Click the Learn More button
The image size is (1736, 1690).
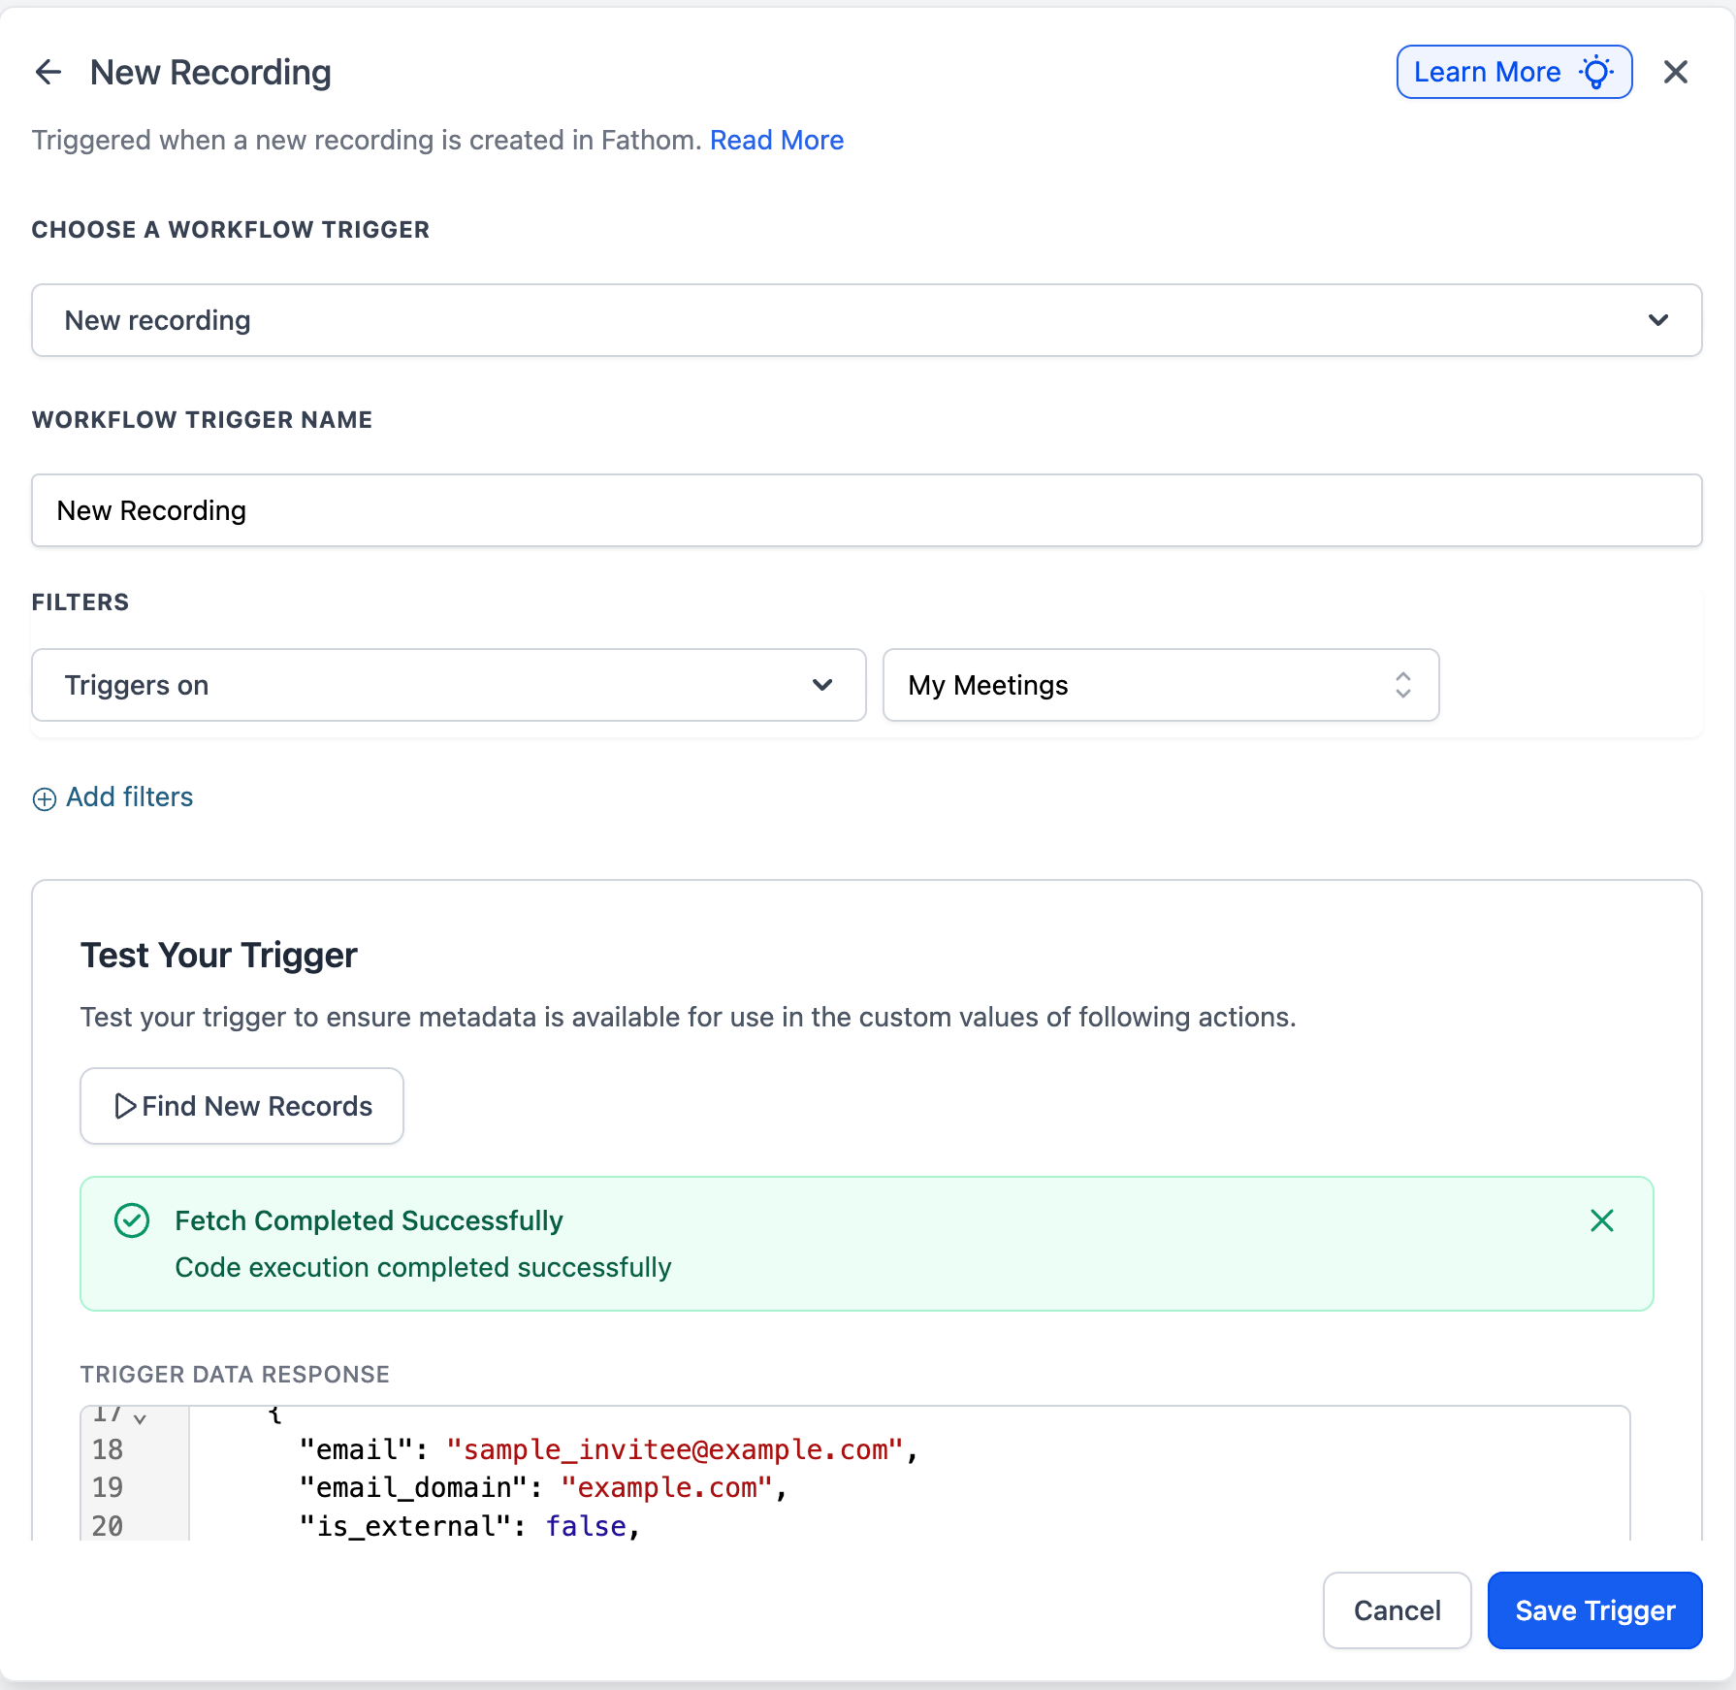click(1514, 72)
